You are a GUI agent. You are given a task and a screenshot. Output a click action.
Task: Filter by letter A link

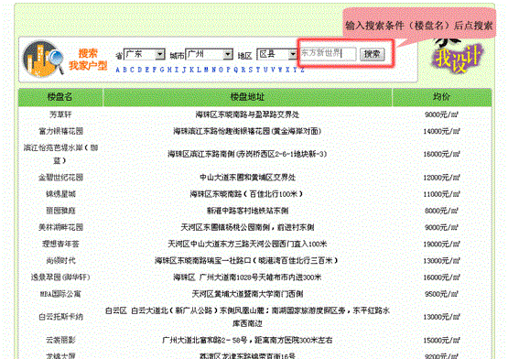pos(118,70)
